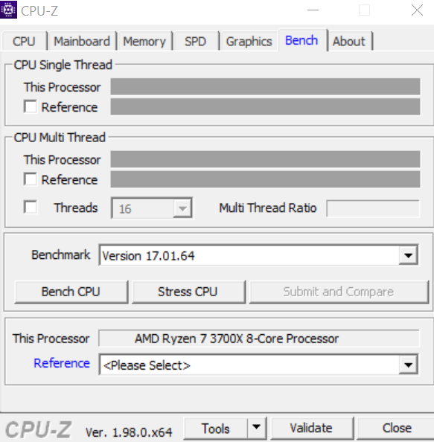The image size is (434, 442).
Task: Click the Multi Thread Ratio field
Action: [373, 208]
